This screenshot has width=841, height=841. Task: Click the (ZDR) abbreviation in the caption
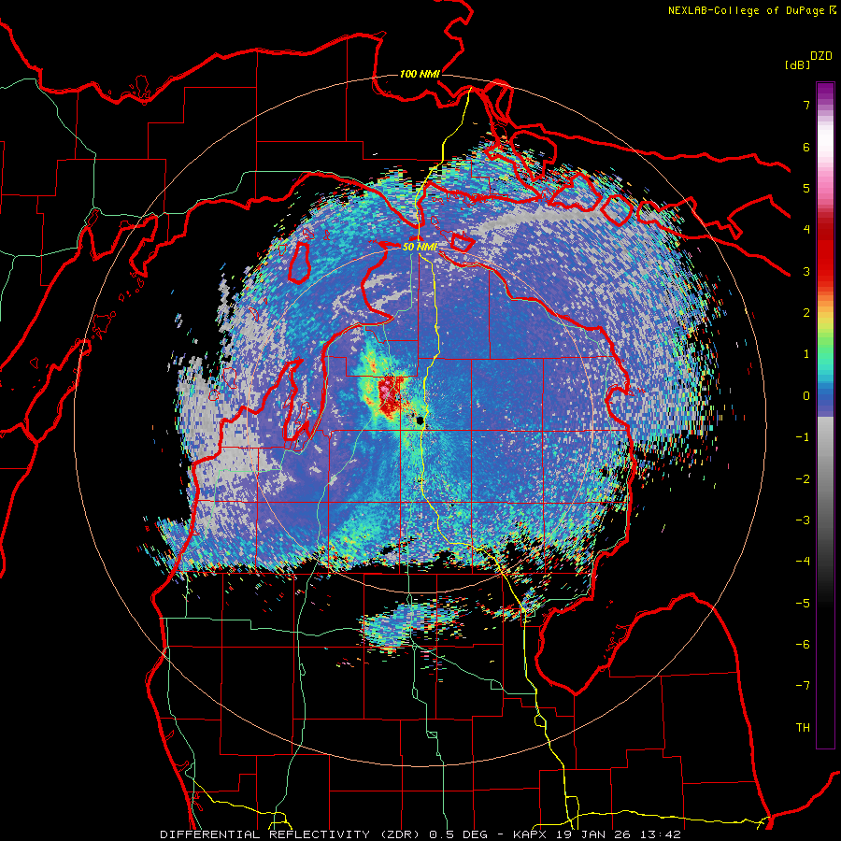click(x=400, y=834)
